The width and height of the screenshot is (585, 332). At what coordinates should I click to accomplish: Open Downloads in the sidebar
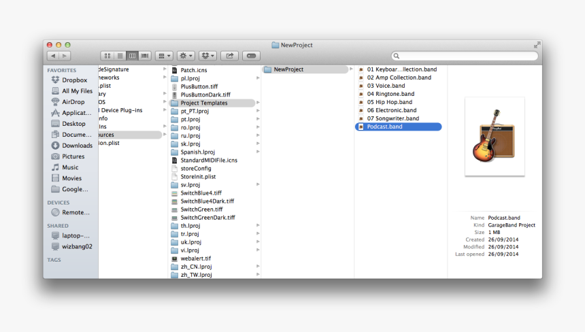coord(72,146)
